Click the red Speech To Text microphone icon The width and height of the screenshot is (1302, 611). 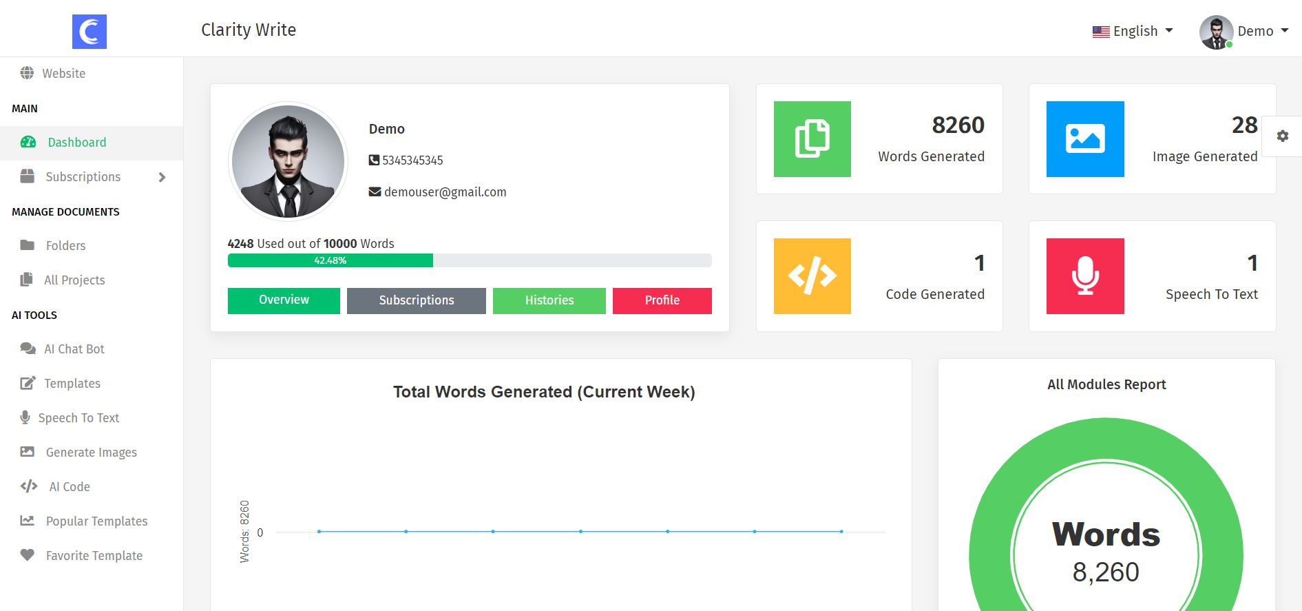click(x=1085, y=276)
